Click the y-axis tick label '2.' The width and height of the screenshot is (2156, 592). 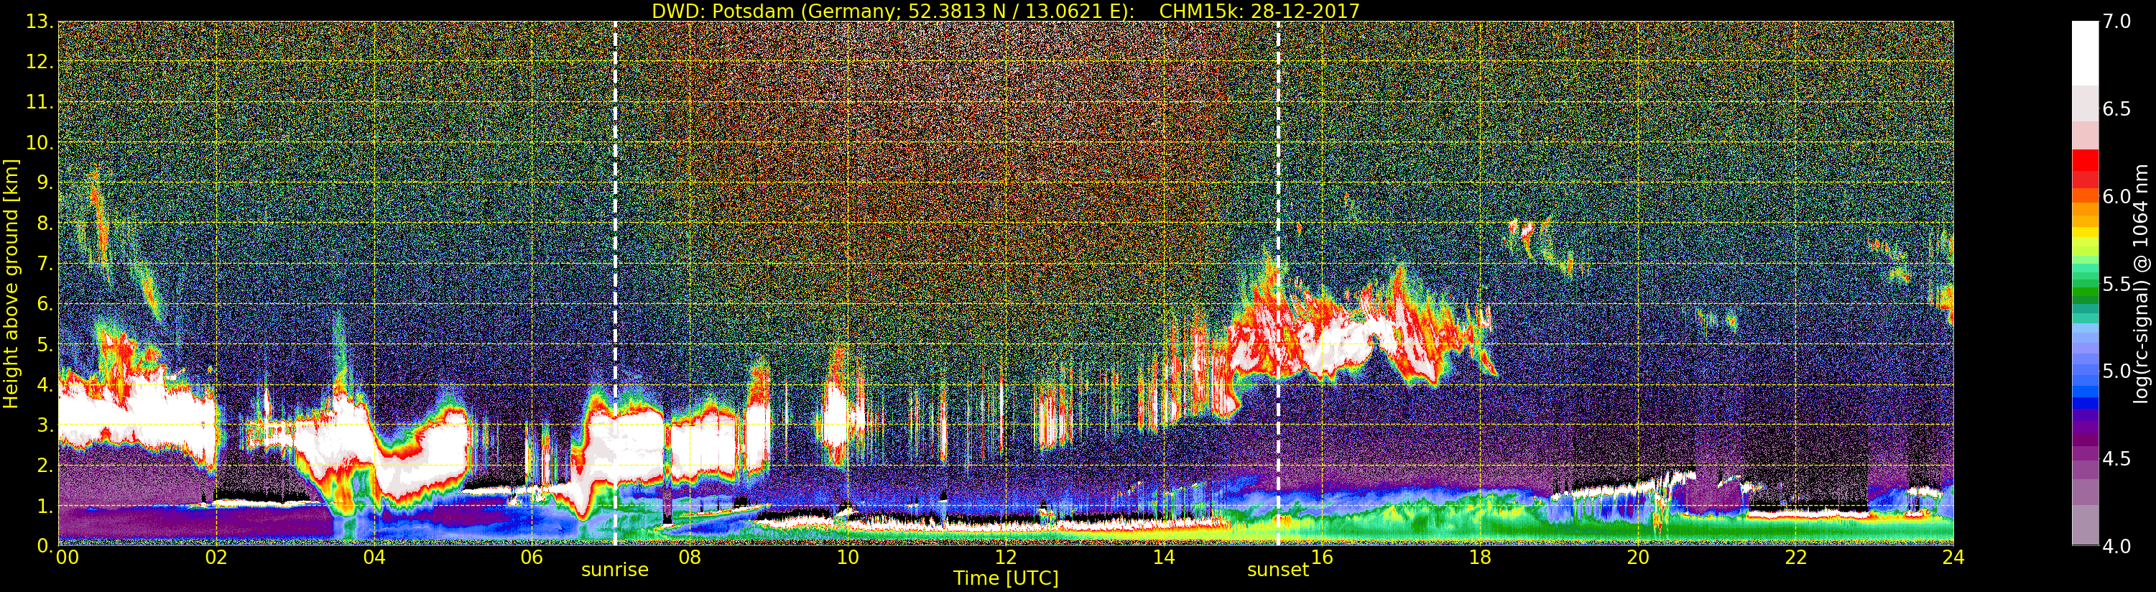coord(45,465)
